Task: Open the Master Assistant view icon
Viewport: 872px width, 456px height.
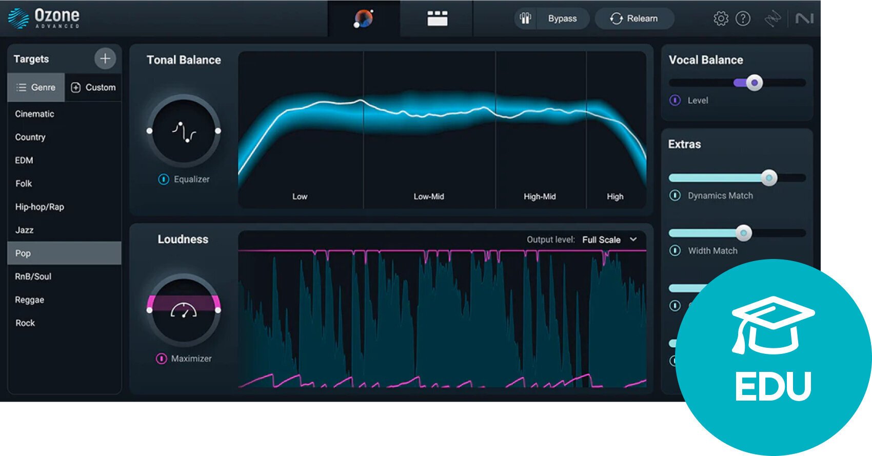Action: [x=364, y=18]
